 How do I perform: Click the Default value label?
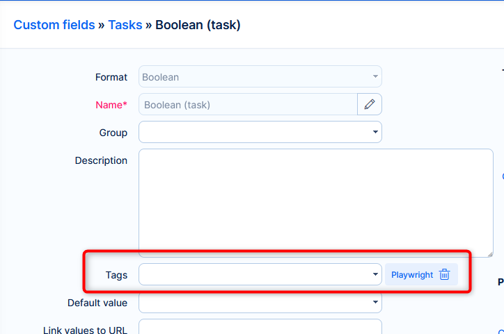click(x=97, y=303)
